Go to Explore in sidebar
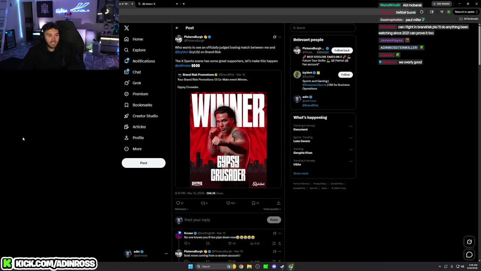The width and height of the screenshot is (481, 271). [x=135, y=50]
